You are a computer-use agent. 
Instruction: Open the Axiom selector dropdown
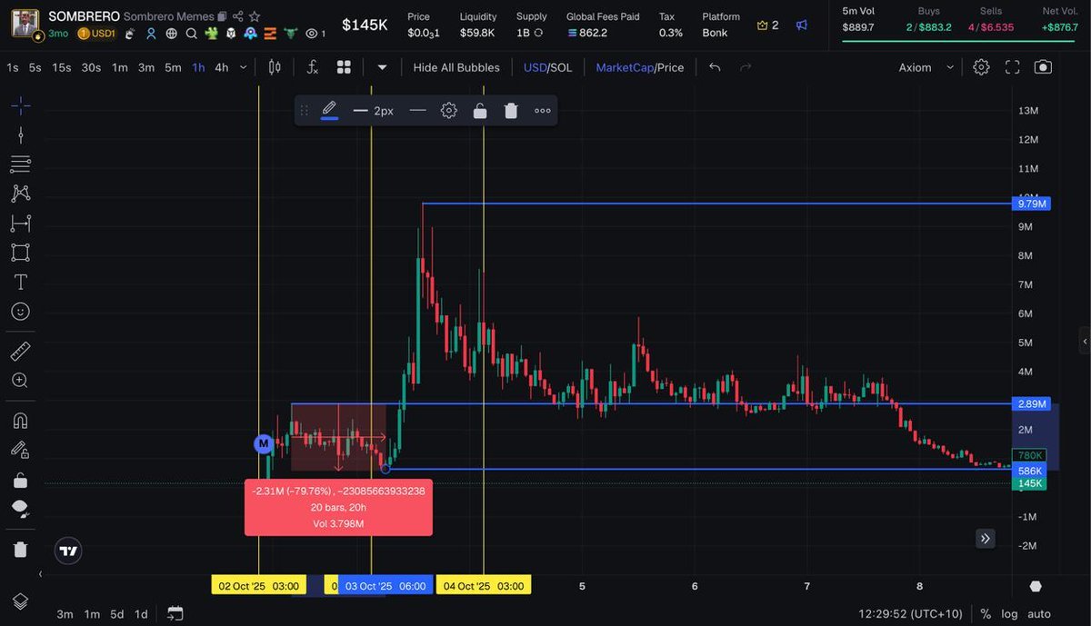point(926,67)
